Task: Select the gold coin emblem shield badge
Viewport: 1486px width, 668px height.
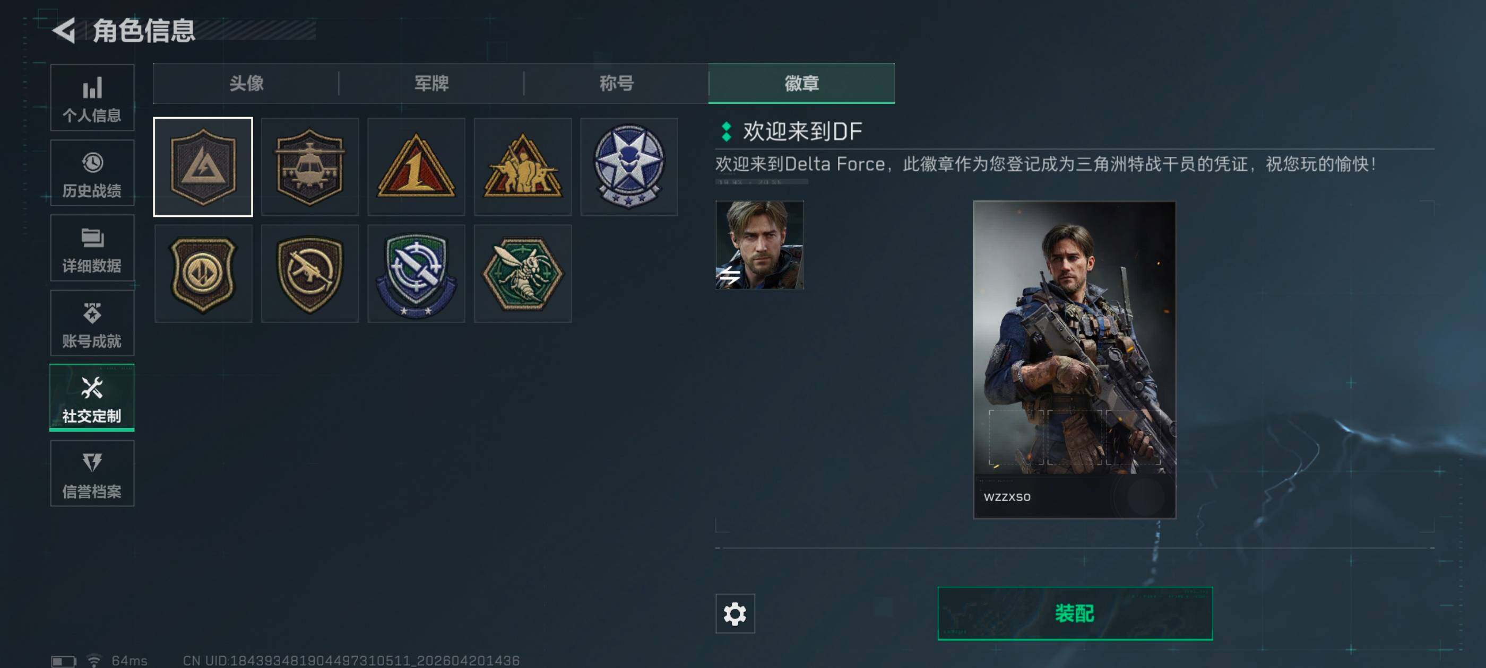Action: coord(203,274)
